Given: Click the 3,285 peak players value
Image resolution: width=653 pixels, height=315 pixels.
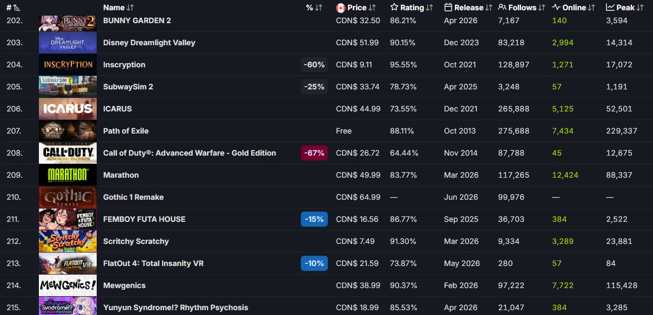Looking at the screenshot, I should [617, 307].
